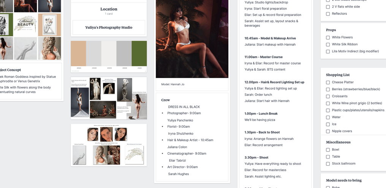Select Model needs to bring heading

[x=344, y=180]
